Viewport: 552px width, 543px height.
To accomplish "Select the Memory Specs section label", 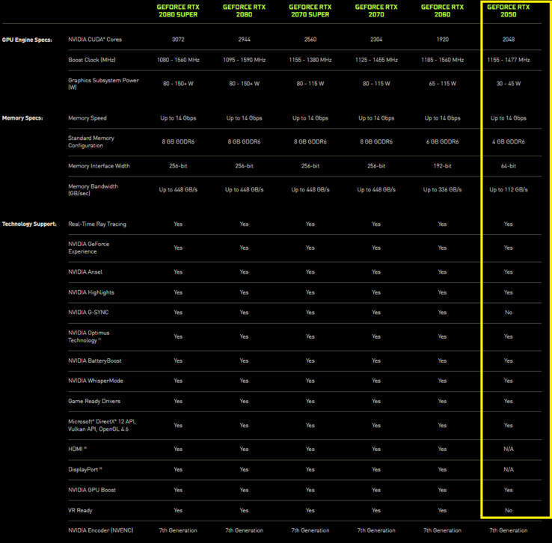I will pos(22,118).
